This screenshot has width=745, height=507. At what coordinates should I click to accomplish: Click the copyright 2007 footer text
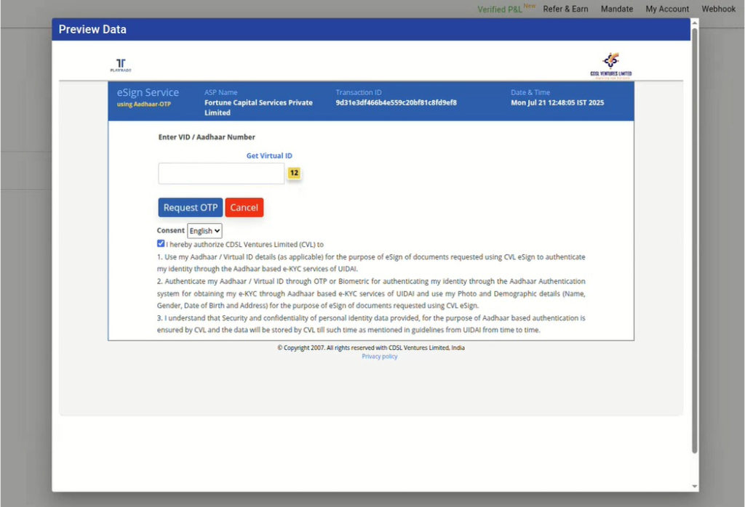tap(371, 348)
